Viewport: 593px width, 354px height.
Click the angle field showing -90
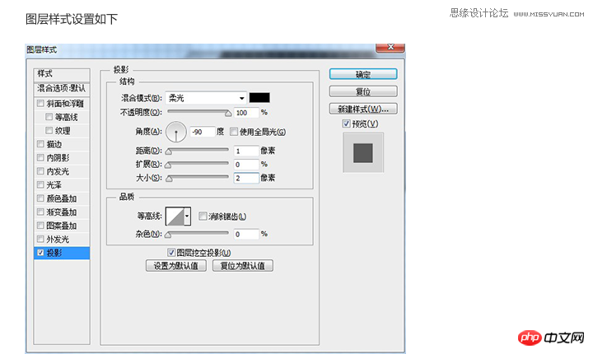[203, 132]
